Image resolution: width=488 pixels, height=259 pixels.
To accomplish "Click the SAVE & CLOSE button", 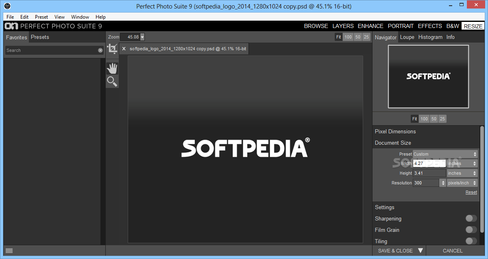I will pos(395,250).
